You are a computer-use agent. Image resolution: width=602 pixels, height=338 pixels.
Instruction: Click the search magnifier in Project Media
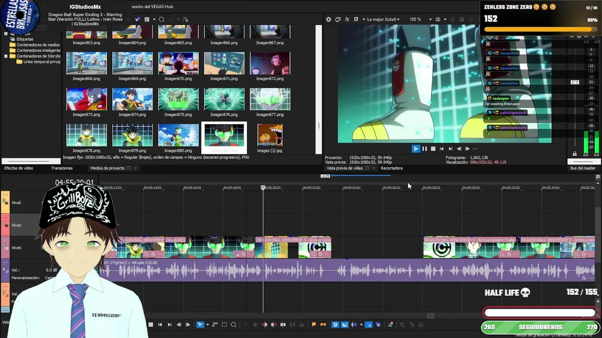click(x=161, y=19)
